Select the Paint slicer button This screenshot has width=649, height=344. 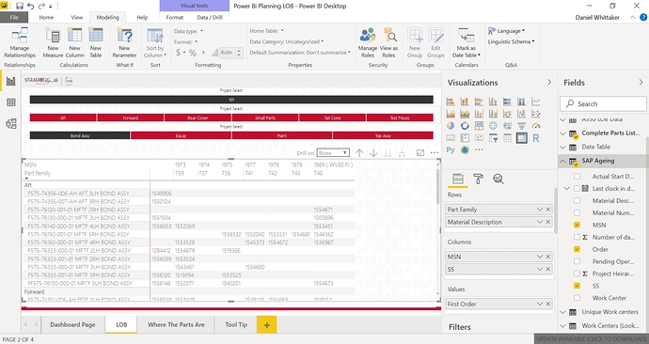click(x=282, y=135)
